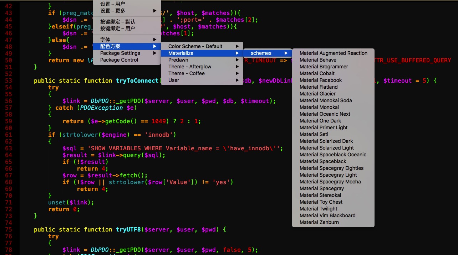The width and height of the screenshot is (458, 255).
Task: Expand Predawn submenu arrow
Action: [237, 60]
